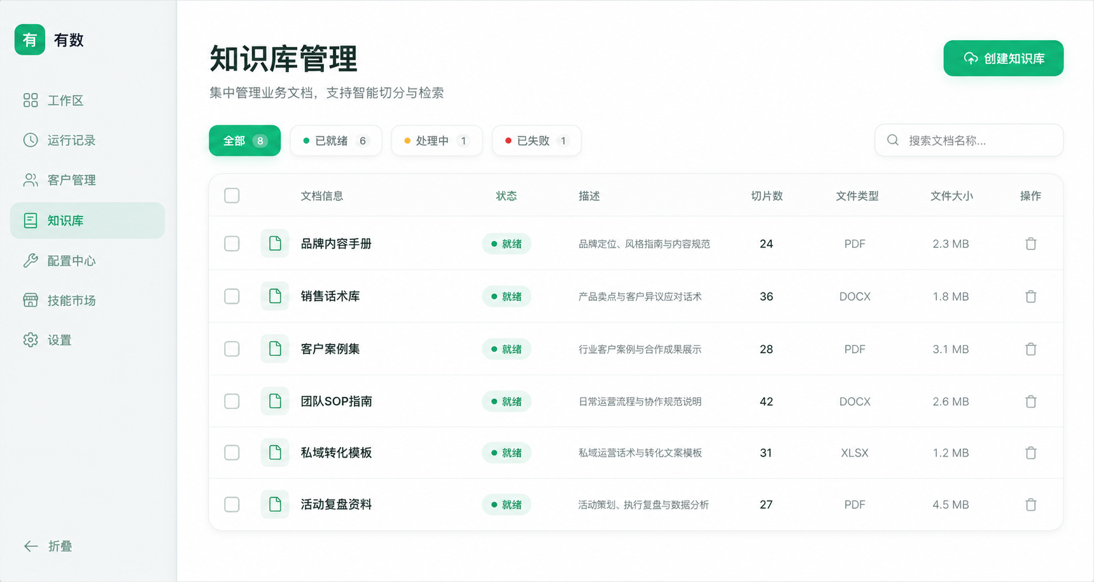Filter by 处理中 status
This screenshot has height=582, width=1094.
pos(437,141)
